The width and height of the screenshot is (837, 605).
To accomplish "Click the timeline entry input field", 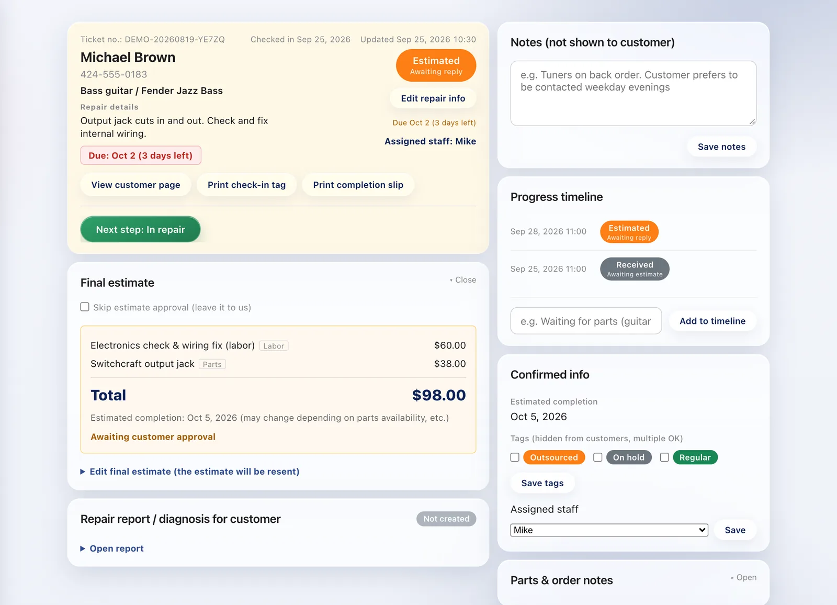I will [586, 321].
